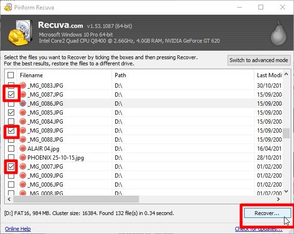This screenshot has height=234, width=294.
Task: Click red status dot for PHOENIX 25-10-15.jpg
Action: click(x=23, y=157)
